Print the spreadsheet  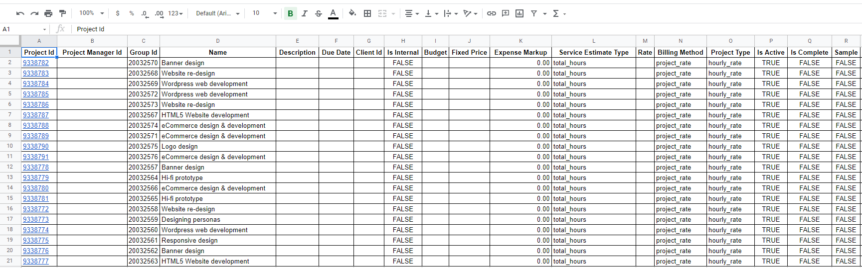(48, 13)
